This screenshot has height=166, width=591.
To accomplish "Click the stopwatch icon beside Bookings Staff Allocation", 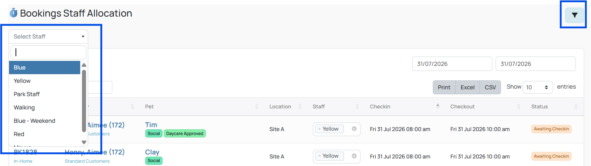I will coord(14,13).
